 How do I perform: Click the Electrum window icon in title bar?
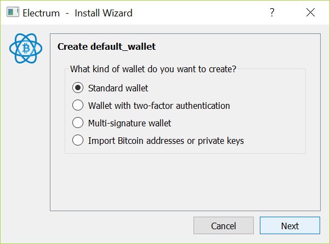(13, 12)
